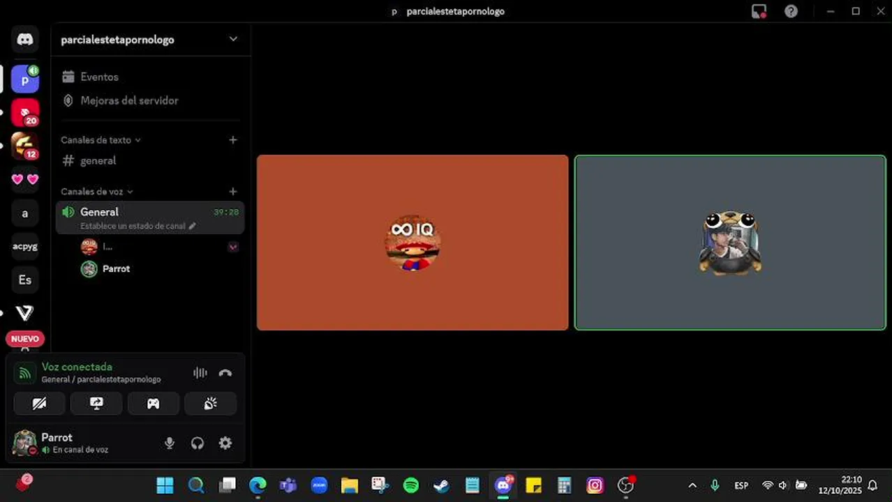Open Sticky Notes from the taskbar
The width and height of the screenshot is (892, 502).
534,485
